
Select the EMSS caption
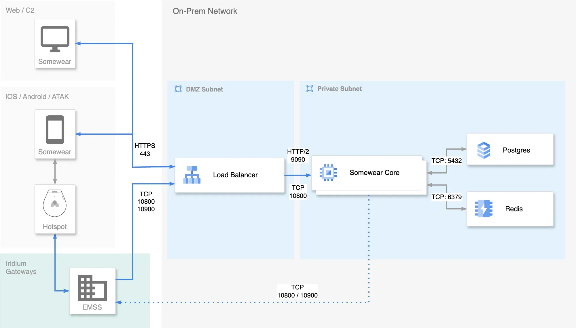(92, 307)
